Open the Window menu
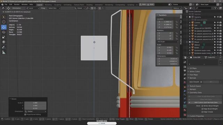Viewport: 223px width, 125px height. pos(24,5)
